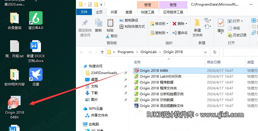Switch to the 主页 ribbon tab
This screenshot has width=258, height=131.
tap(99, 12)
